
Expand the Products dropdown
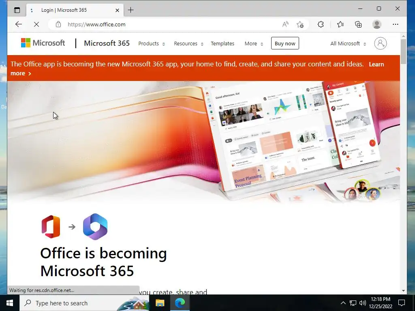(x=152, y=44)
